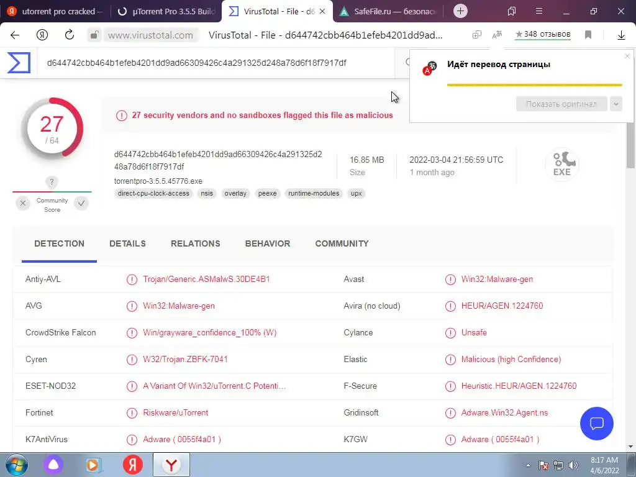Click Win/grayware_confidence_100% (W) result
The height and width of the screenshot is (477, 636).
point(210,333)
